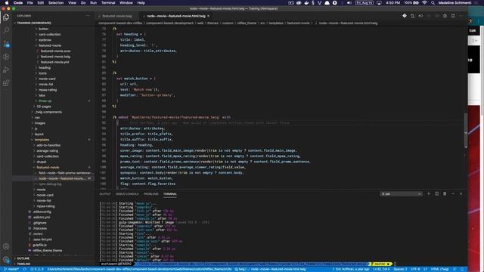The width and height of the screenshot is (484, 272).
Task: Open the Go menu
Action: coord(83,3)
